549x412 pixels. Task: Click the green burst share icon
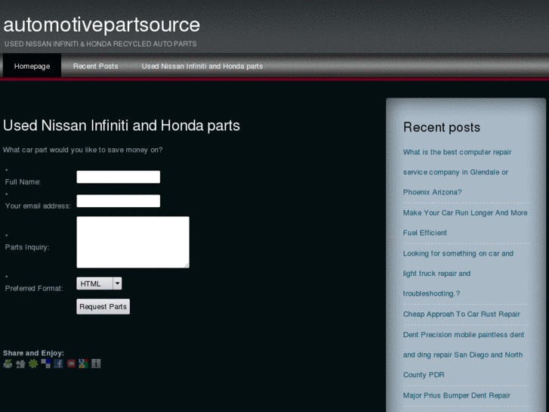click(x=33, y=364)
